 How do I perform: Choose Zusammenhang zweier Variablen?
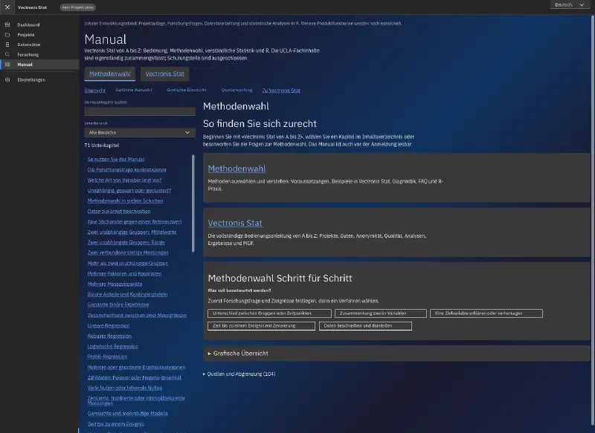coord(381,313)
